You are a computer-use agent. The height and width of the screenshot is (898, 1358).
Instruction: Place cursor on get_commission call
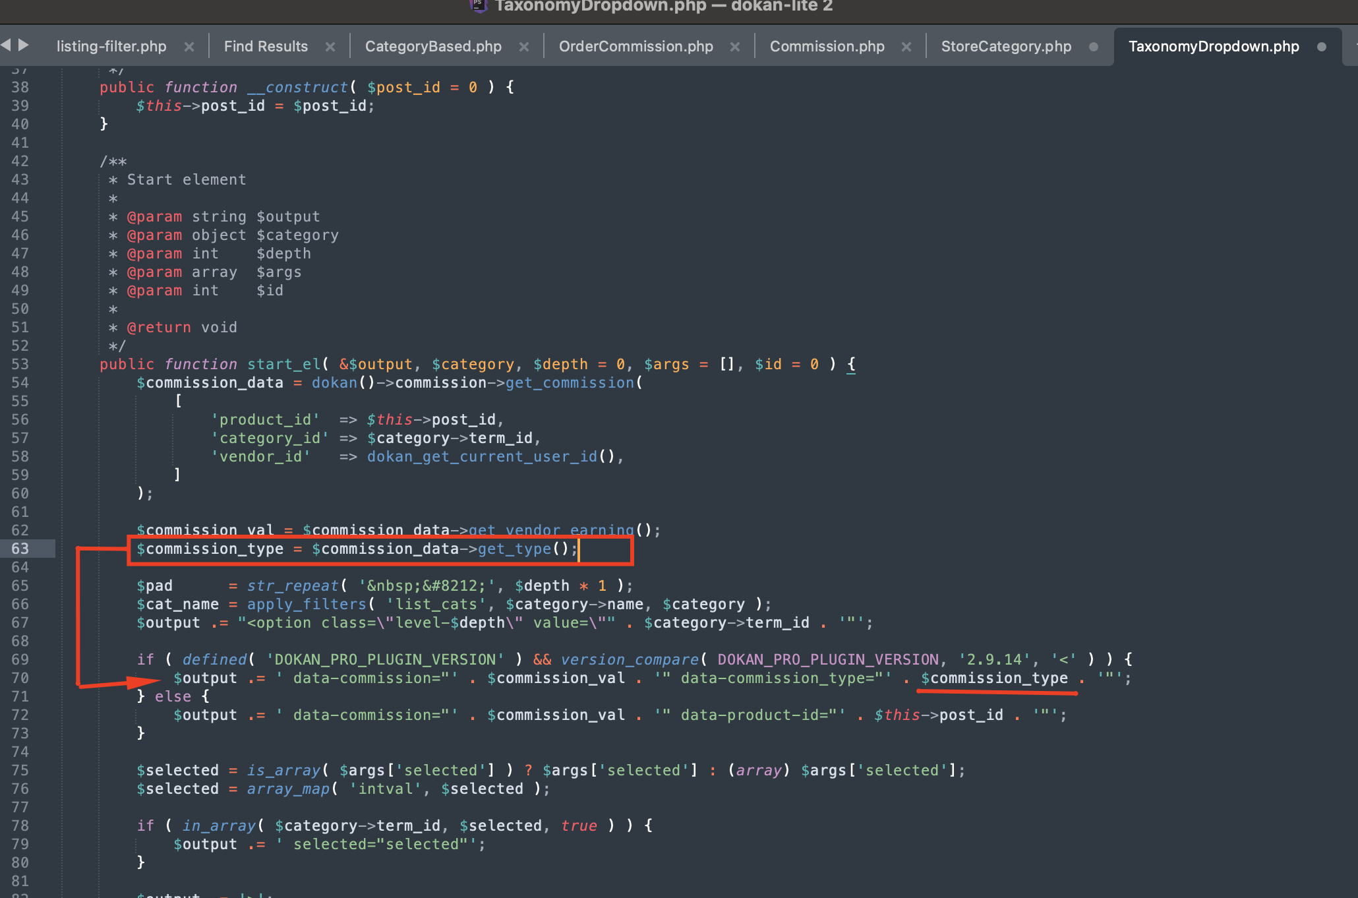pos(570,382)
